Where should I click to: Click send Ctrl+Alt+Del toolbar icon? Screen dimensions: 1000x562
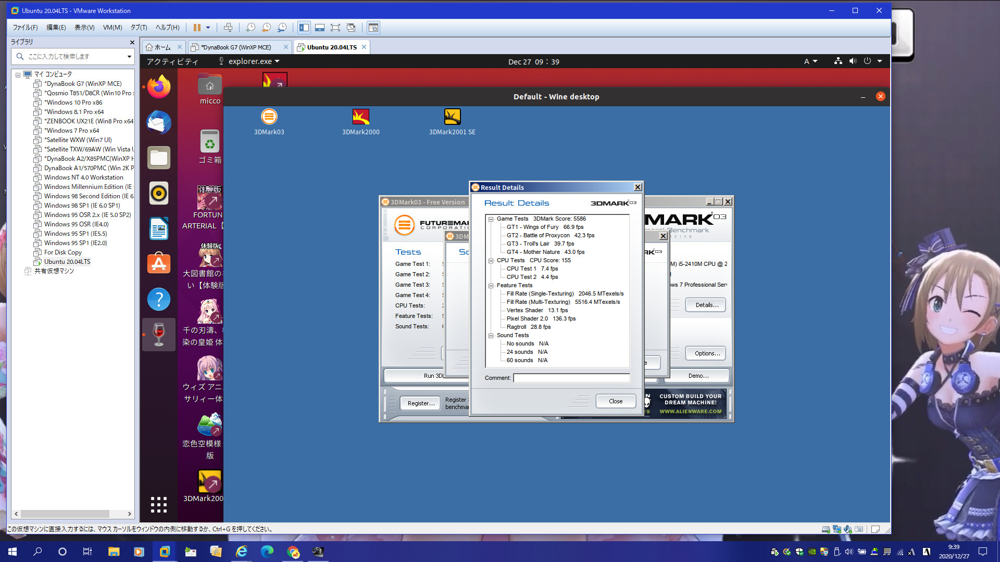pos(228,28)
